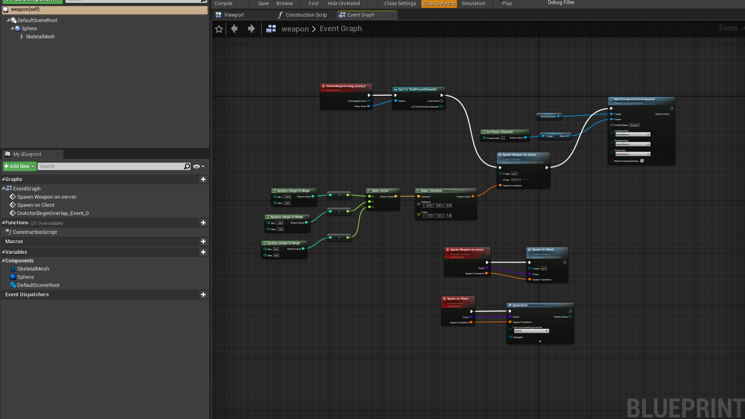Viewport: 745px width, 419px height.
Task: Collapse the EventGraph tree section
Action: coord(3,188)
